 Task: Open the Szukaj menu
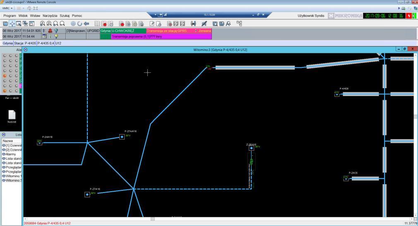65,16
